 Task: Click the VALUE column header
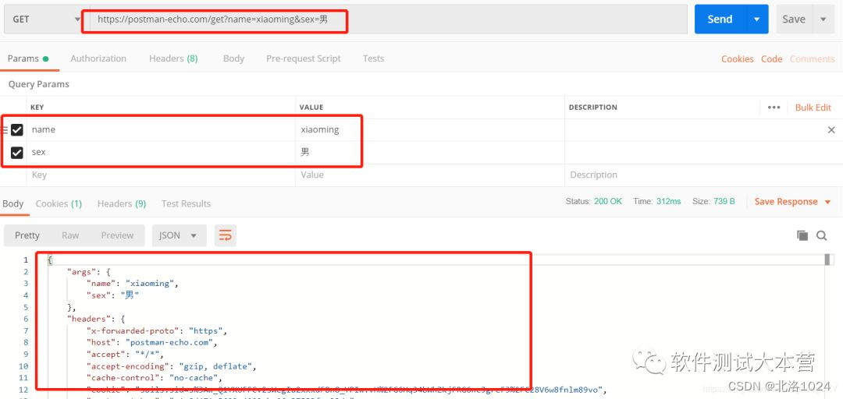click(x=311, y=108)
